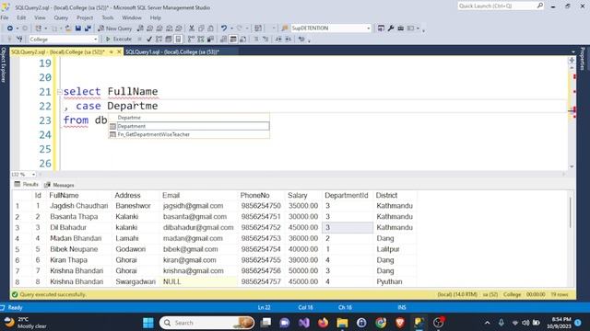The height and width of the screenshot is (331, 590).
Task: Pin the SQLQuery2.sql tab
Action: click(x=112, y=51)
